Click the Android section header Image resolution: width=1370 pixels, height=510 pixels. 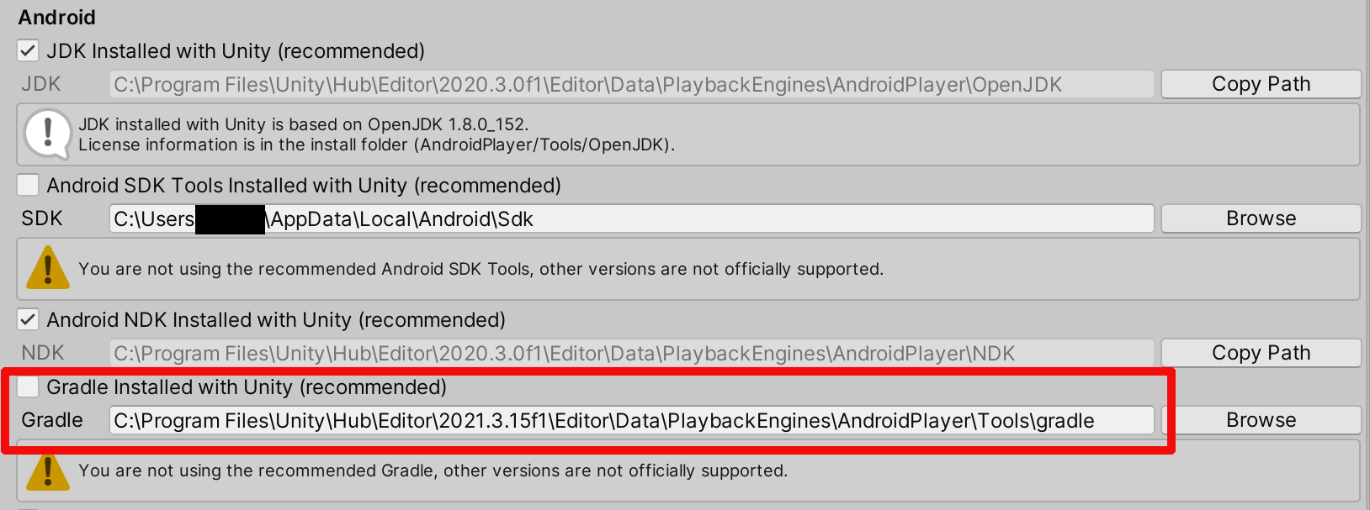tap(56, 17)
